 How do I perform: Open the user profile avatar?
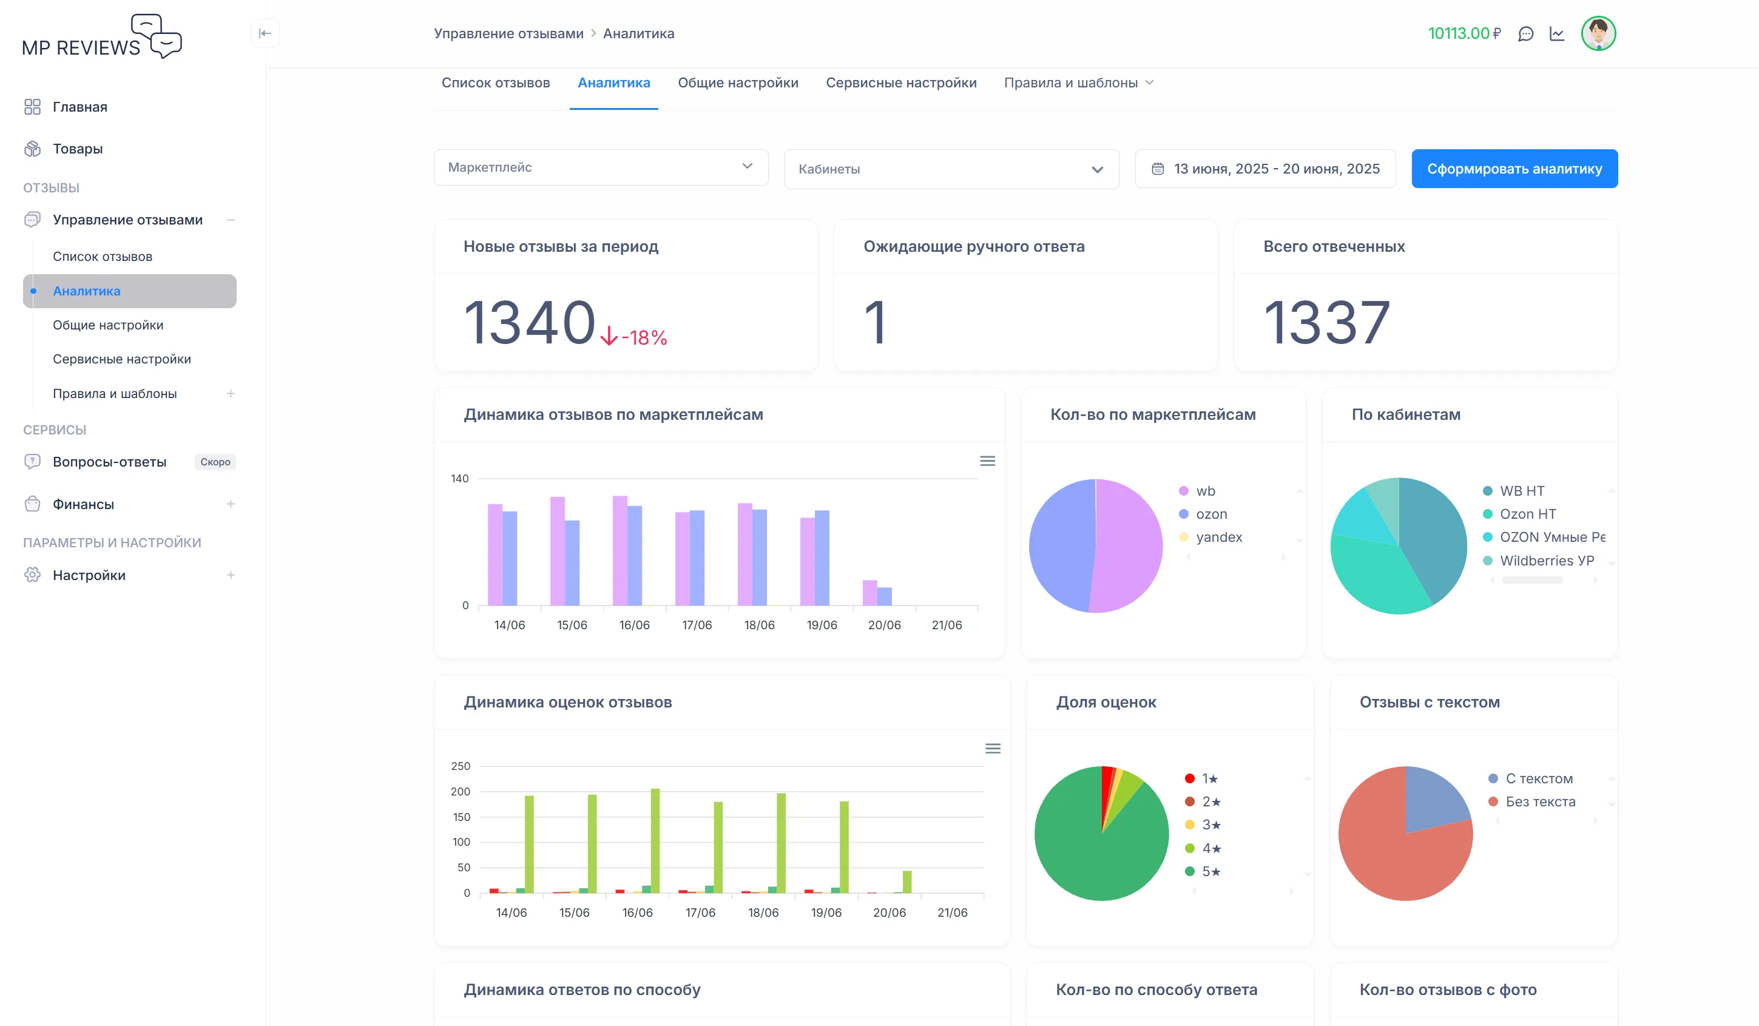click(1599, 33)
